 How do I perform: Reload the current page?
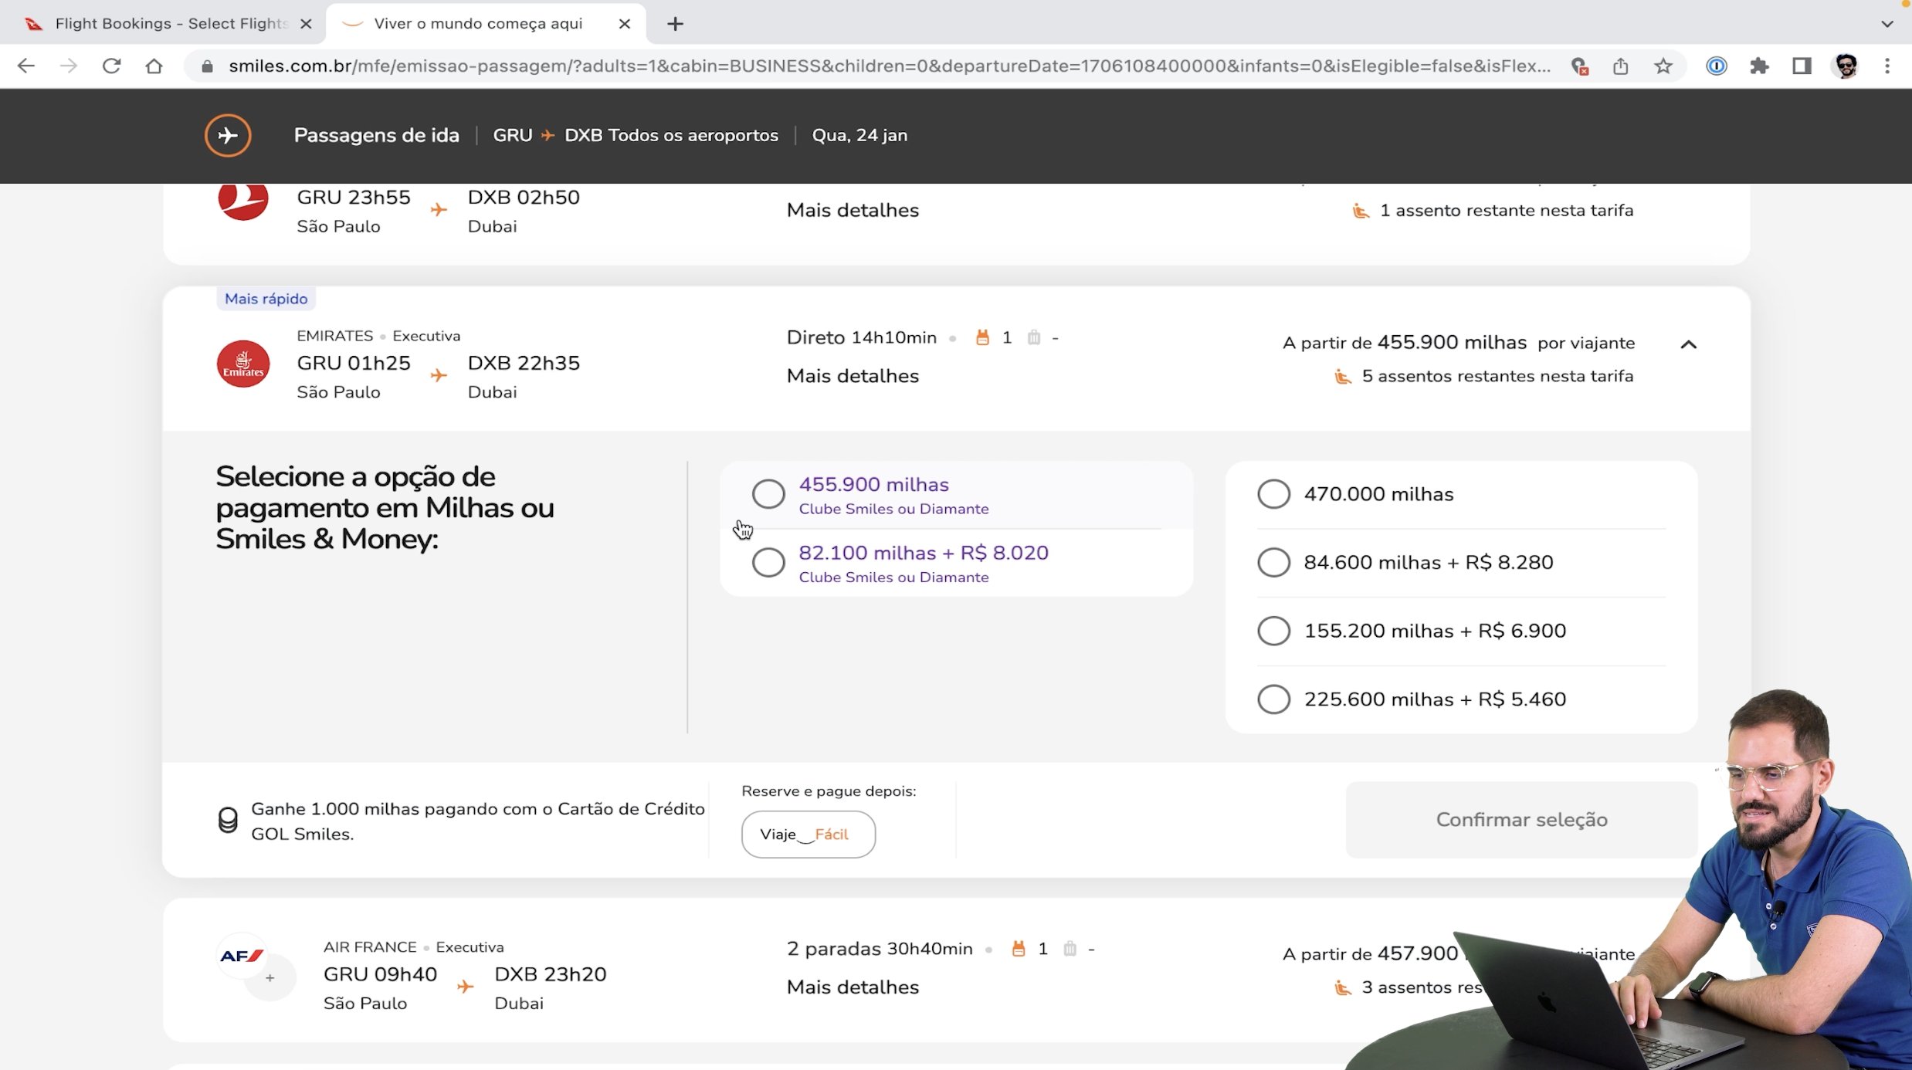click(x=112, y=66)
